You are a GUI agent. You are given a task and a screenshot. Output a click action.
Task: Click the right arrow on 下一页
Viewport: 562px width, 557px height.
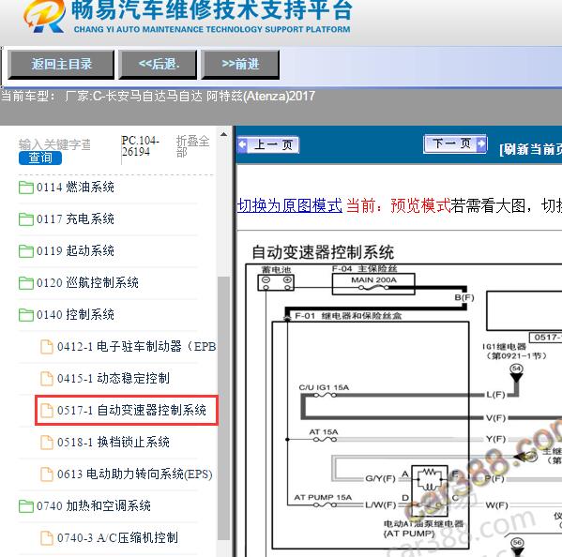pos(481,143)
